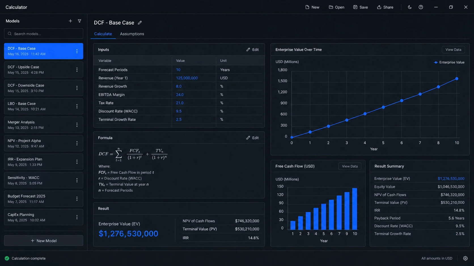
Task: Click Discount Rate value 9.5 in Inputs
Action: click(x=179, y=111)
